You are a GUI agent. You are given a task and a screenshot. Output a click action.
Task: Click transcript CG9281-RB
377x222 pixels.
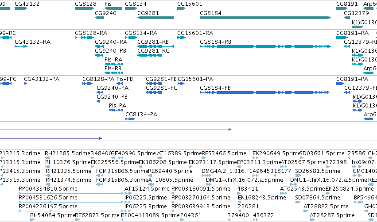(155, 46)
